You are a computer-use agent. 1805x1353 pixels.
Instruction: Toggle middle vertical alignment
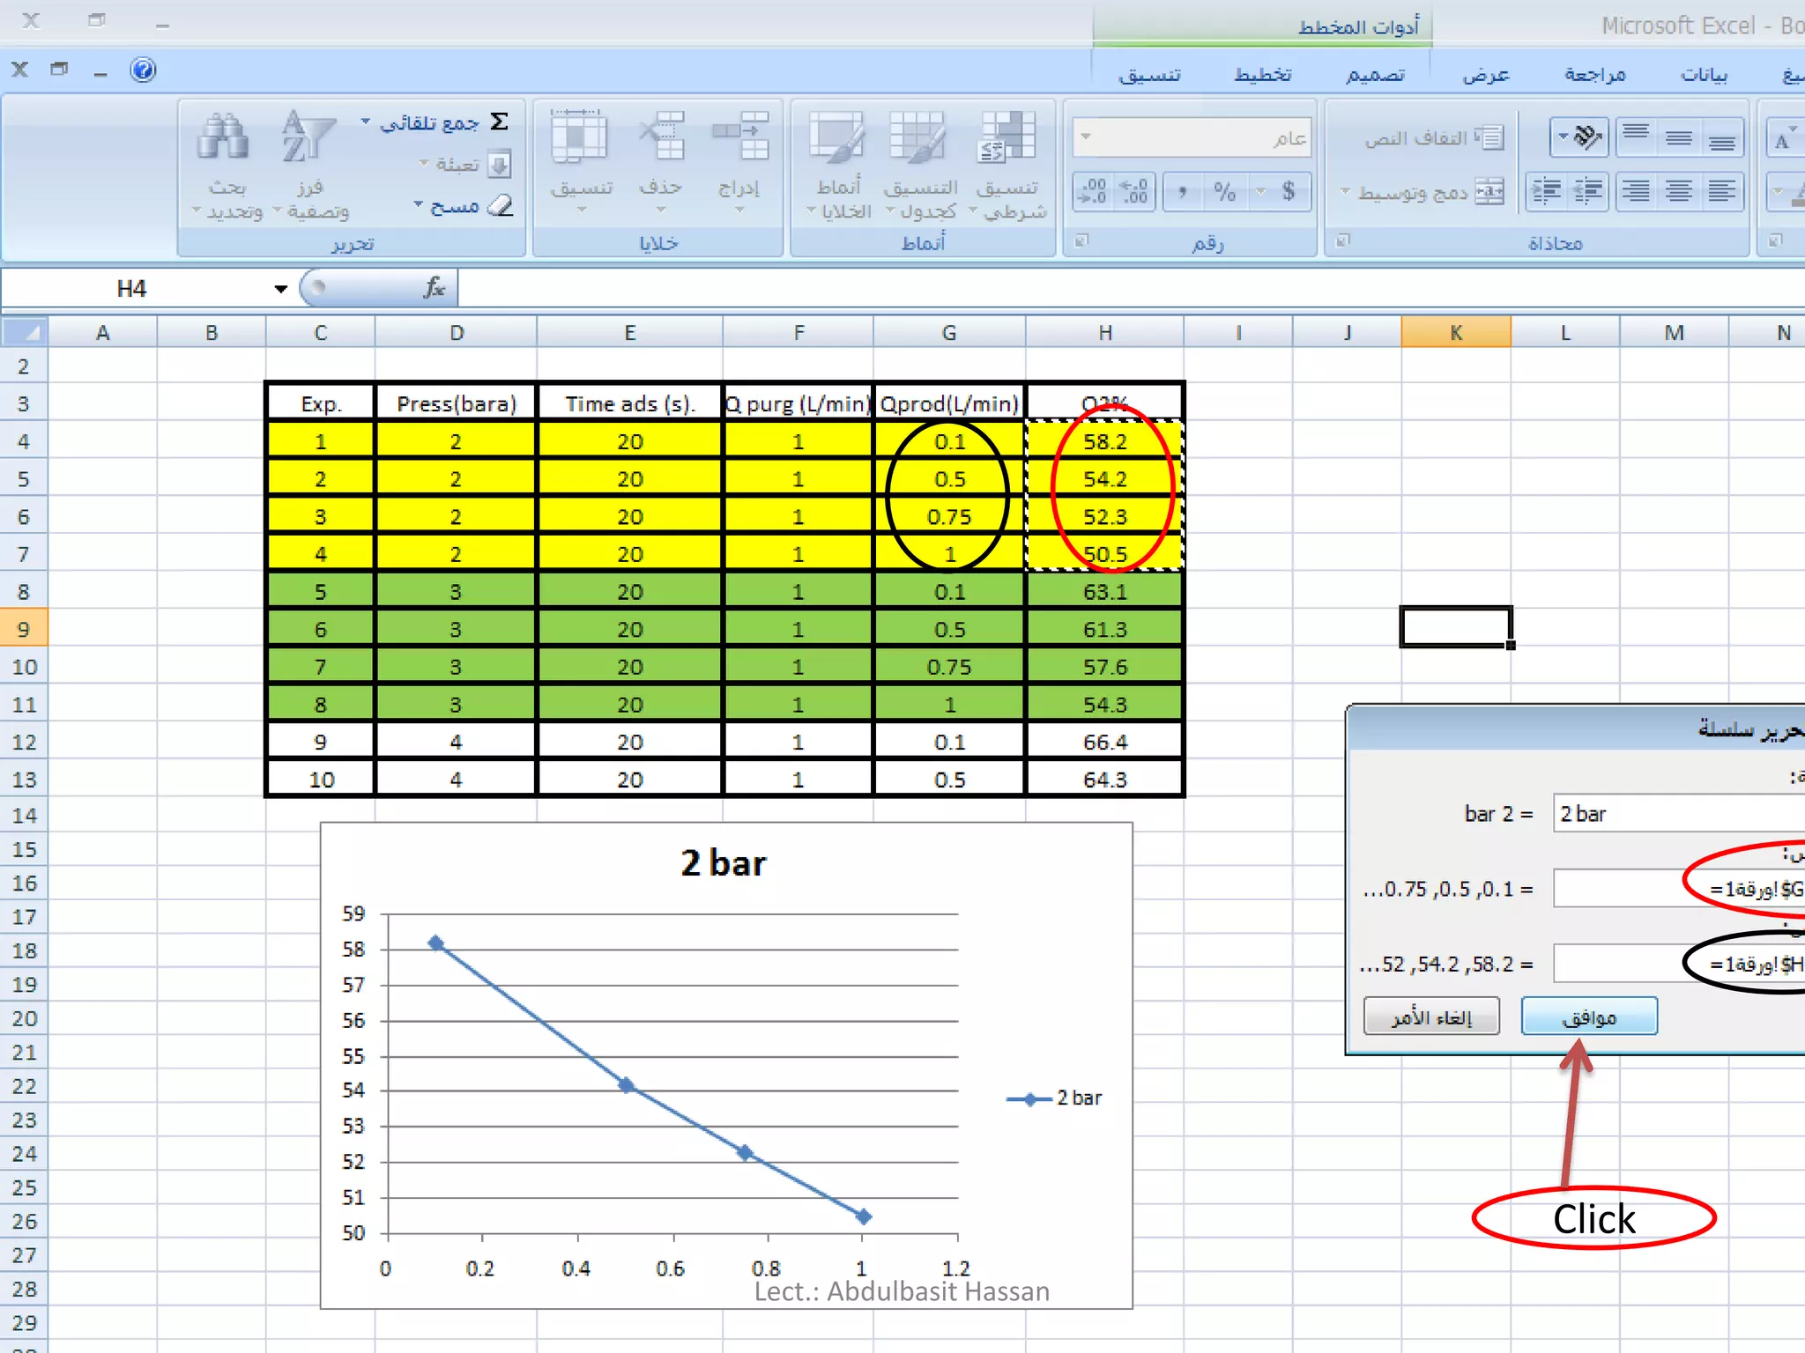pos(1678,137)
